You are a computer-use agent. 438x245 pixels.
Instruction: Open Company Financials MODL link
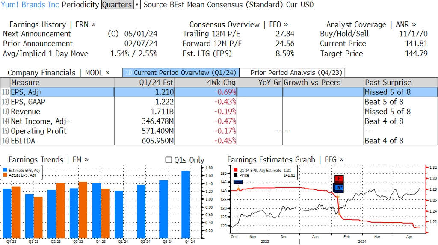[59, 73]
